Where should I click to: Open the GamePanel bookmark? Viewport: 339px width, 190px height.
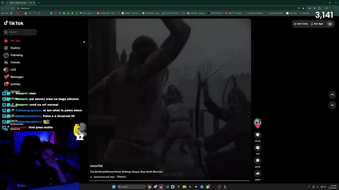click(275, 13)
